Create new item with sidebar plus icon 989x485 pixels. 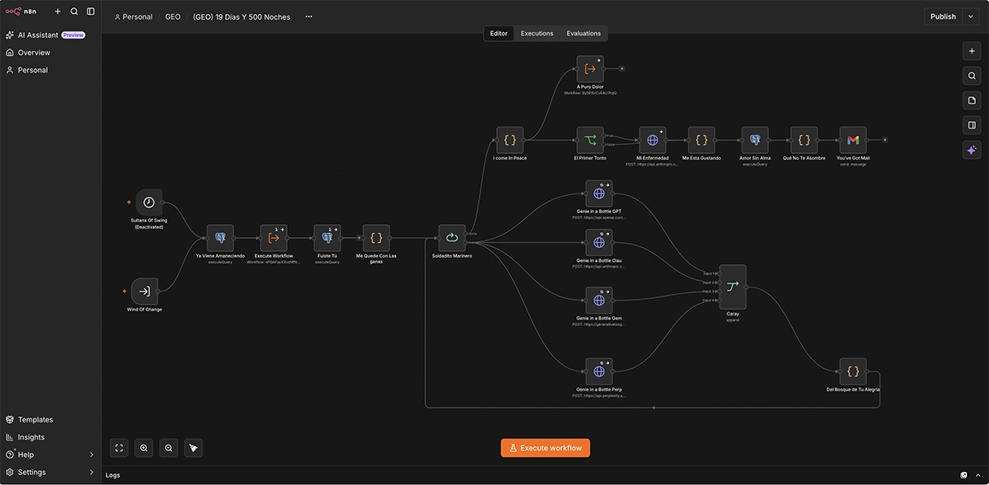pos(58,12)
